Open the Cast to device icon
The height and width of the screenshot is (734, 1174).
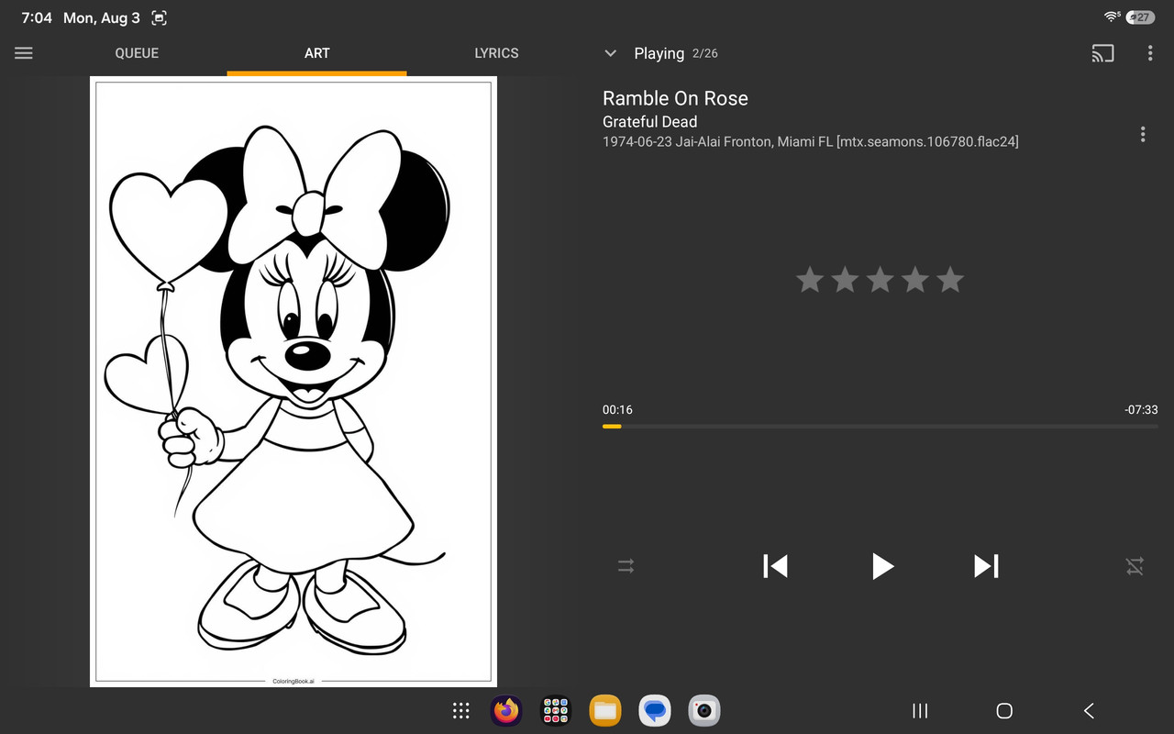pyautogui.click(x=1102, y=53)
